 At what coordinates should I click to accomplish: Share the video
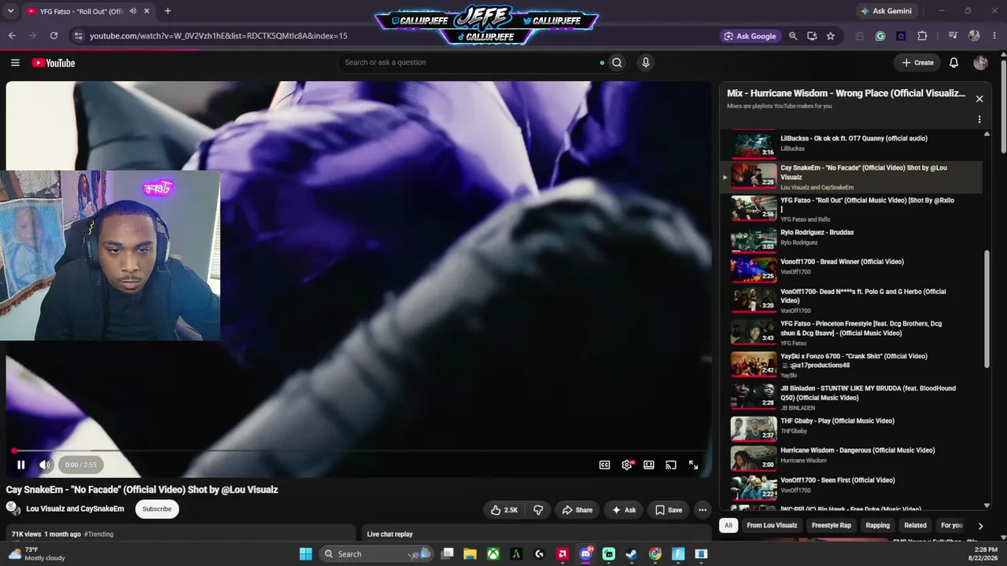[x=577, y=510]
